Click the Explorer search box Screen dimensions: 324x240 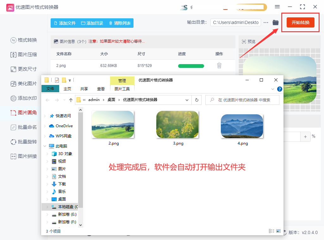(242, 100)
